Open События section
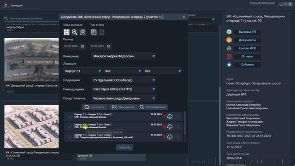 pyautogui.click(x=247, y=65)
